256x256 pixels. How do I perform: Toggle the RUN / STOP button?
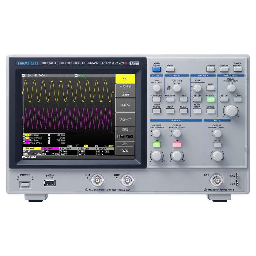coord(197,111)
